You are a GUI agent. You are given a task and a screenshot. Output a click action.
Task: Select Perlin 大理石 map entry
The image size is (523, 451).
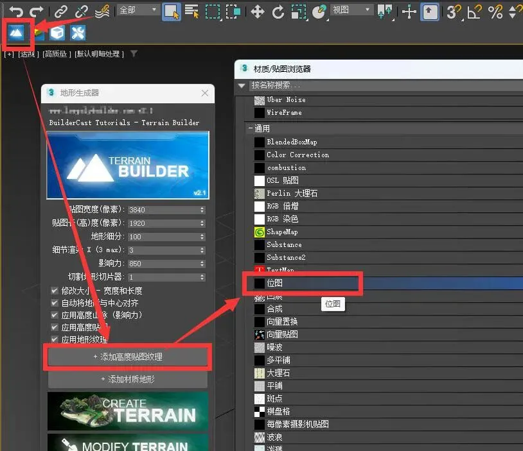point(387,194)
